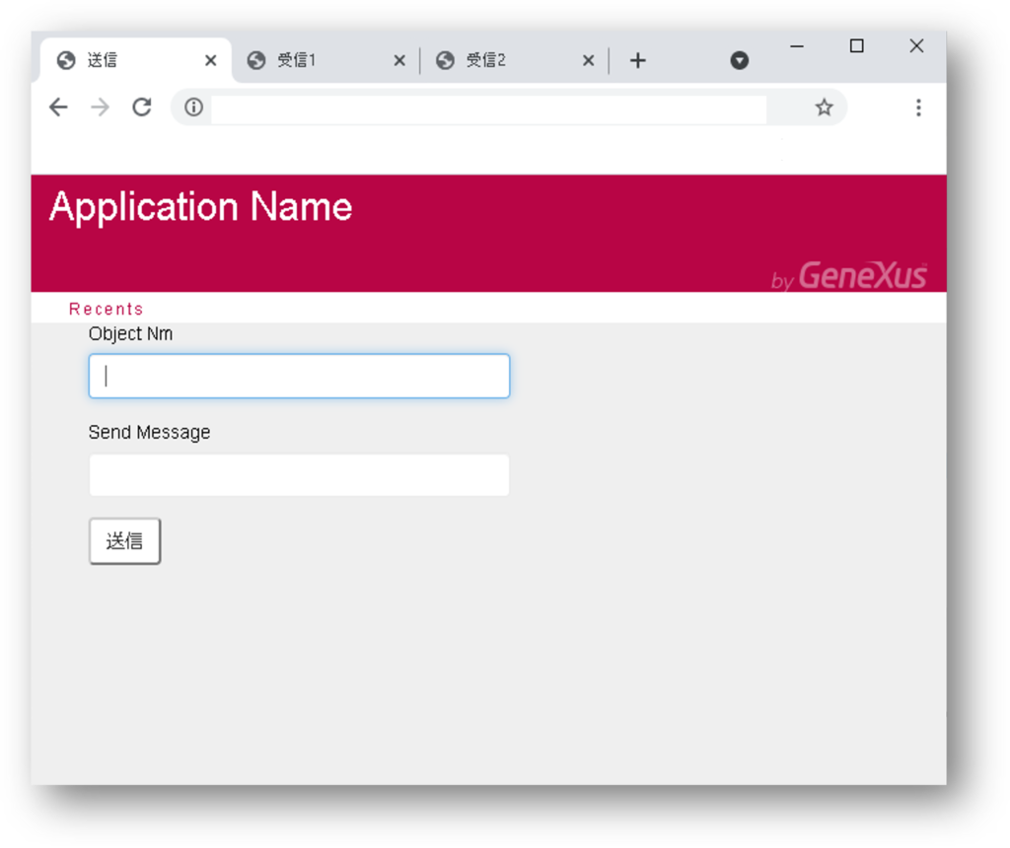Open the Recents link
The height and width of the screenshot is (848, 1010).
(x=107, y=309)
